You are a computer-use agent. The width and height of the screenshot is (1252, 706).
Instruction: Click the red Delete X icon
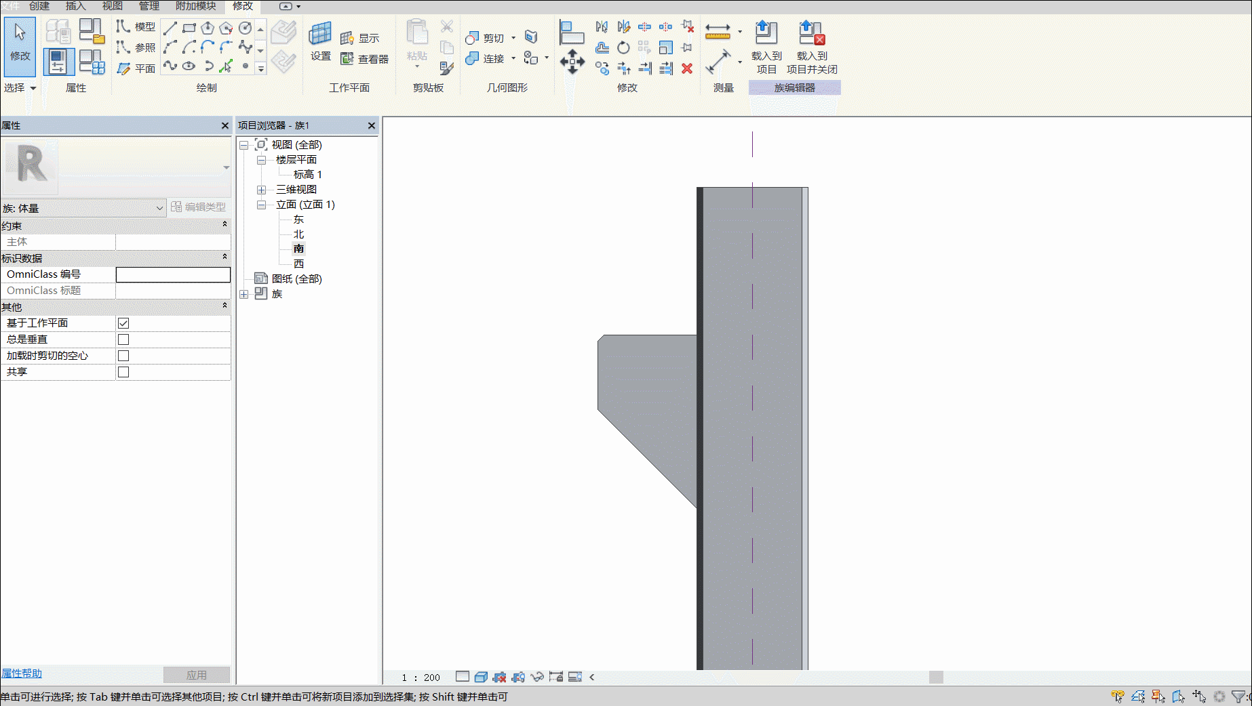click(x=687, y=68)
